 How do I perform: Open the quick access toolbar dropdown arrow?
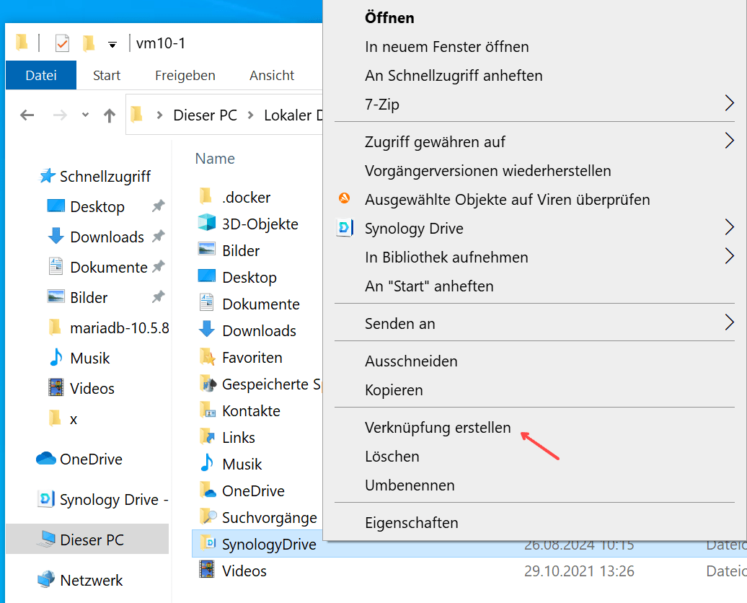tap(112, 45)
